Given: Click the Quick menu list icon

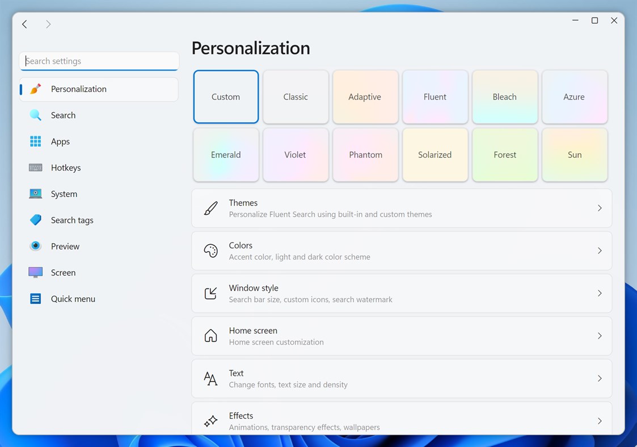Looking at the screenshot, I should coord(35,298).
